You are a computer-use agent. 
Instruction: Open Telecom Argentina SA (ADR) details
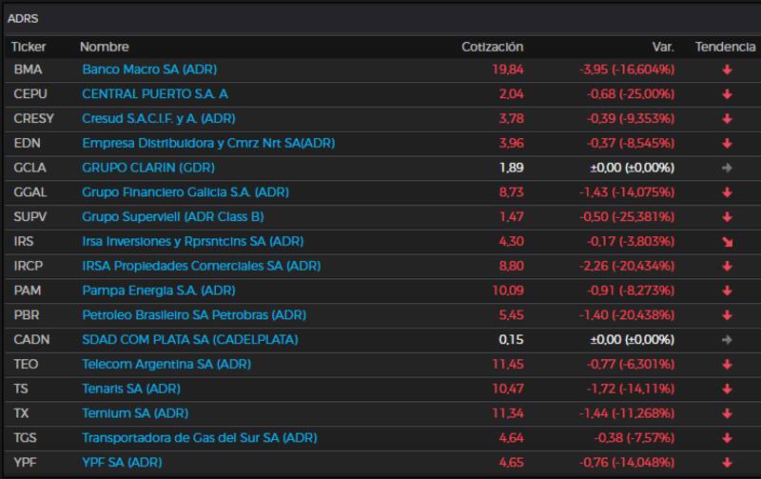(x=165, y=364)
